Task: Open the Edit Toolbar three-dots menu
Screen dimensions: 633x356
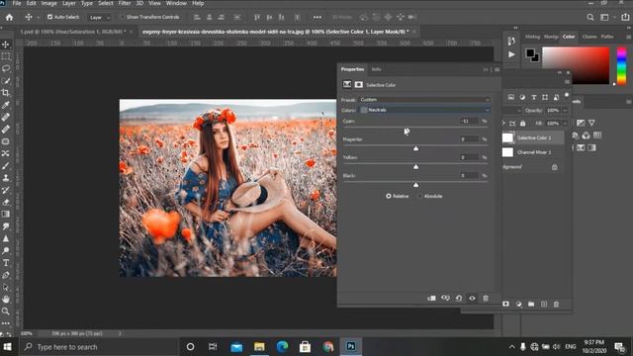Action: 6,323
